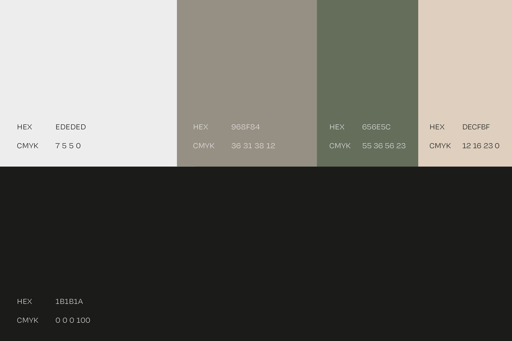
Task: Click the CMYK label beside 36 31 38 12
Action: (204, 146)
